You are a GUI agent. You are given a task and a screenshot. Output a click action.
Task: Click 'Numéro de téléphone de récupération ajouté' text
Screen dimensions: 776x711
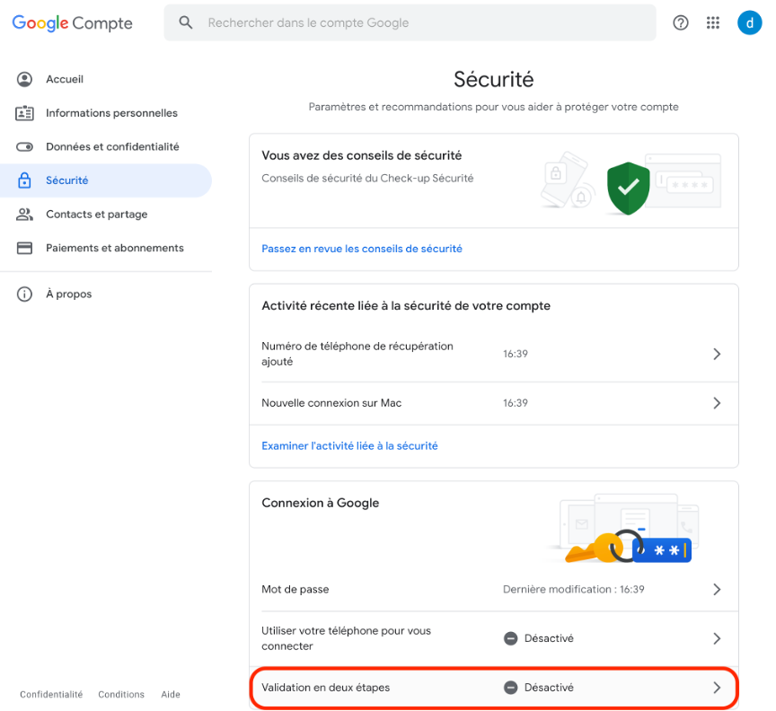[357, 354]
